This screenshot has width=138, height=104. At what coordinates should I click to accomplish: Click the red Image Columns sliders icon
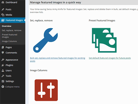click(x=46, y=90)
